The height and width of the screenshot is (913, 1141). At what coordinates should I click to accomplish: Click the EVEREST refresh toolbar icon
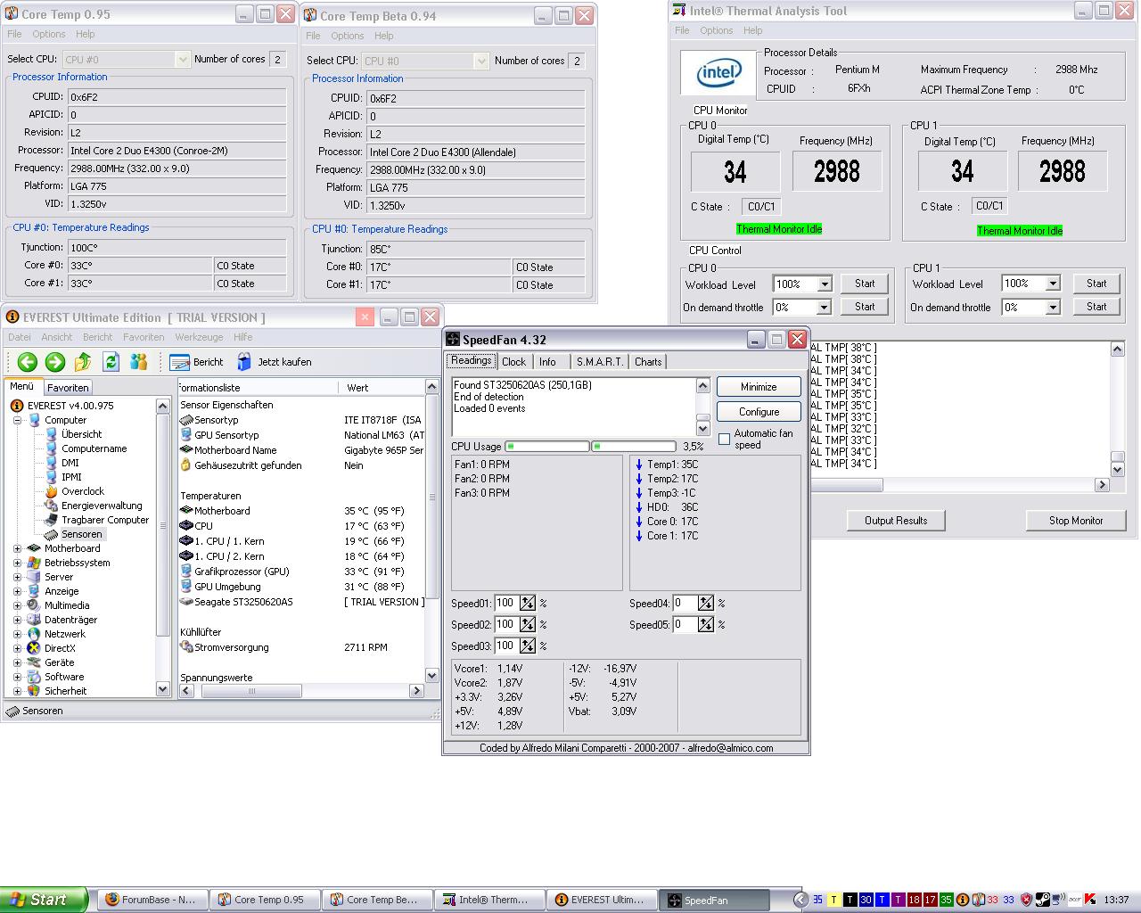pos(111,361)
